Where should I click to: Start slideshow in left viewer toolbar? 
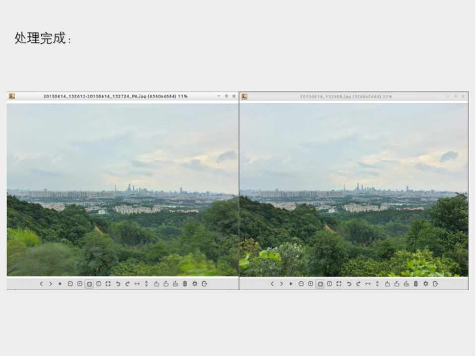(60, 284)
